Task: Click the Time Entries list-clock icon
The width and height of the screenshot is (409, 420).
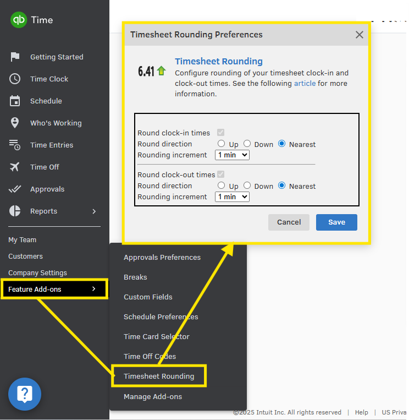Action: (15, 145)
